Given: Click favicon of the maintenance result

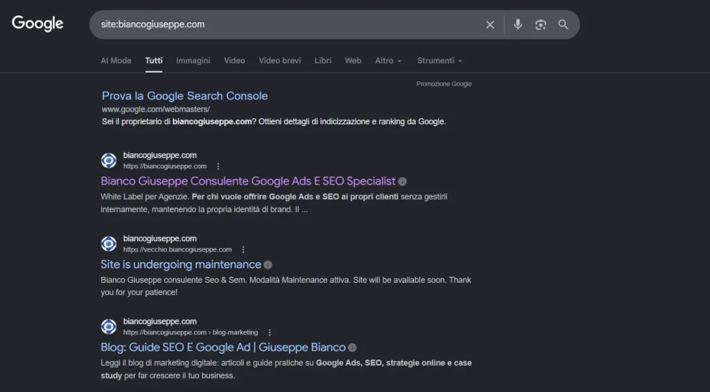Looking at the screenshot, I should (x=109, y=244).
